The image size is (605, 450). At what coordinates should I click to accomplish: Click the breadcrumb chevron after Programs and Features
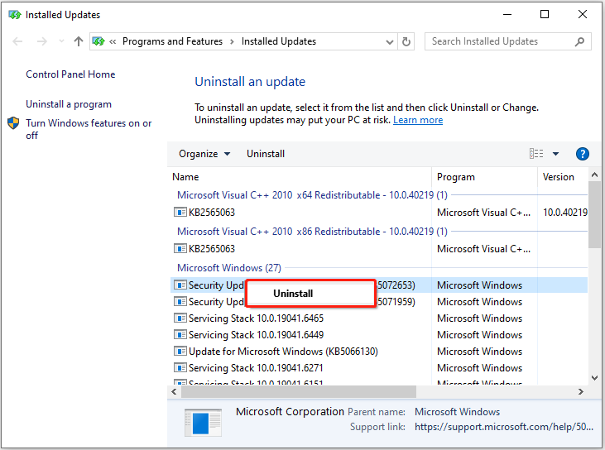click(232, 41)
